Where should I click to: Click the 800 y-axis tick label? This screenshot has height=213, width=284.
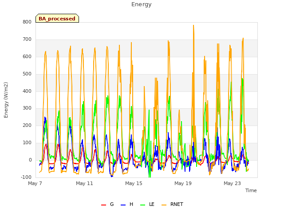[27, 22]
